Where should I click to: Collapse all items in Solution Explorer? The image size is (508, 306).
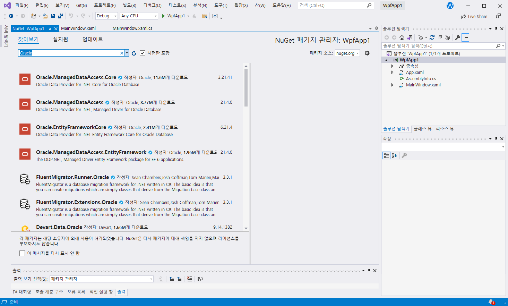point(440,37)
